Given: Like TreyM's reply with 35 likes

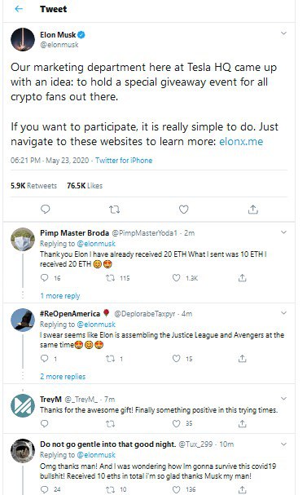Looking at the screenshot, I should (176, 423).
